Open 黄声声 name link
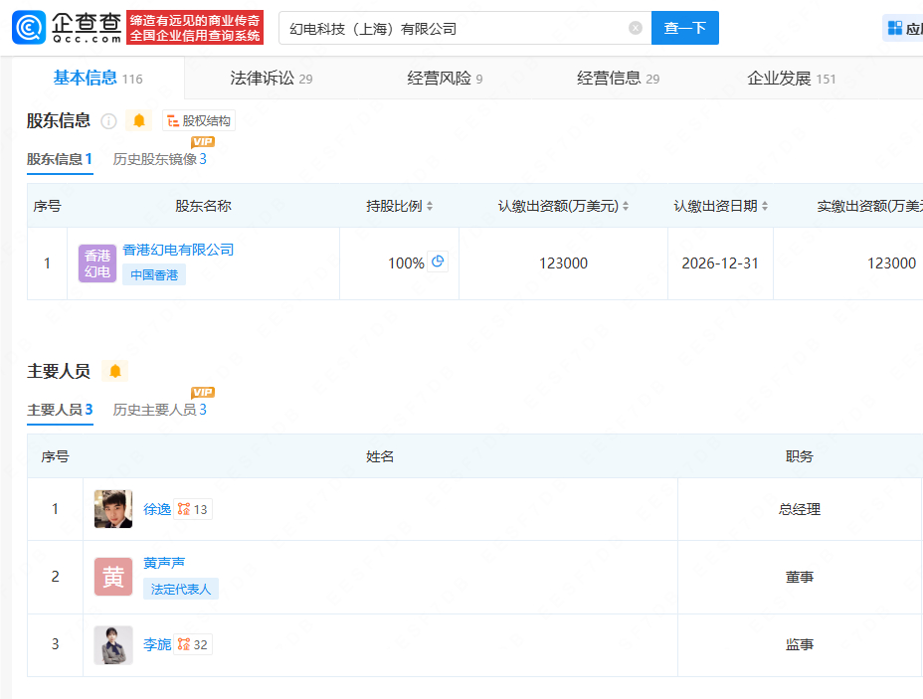Viewport: 923px width, 699px height. click(164, 563)
